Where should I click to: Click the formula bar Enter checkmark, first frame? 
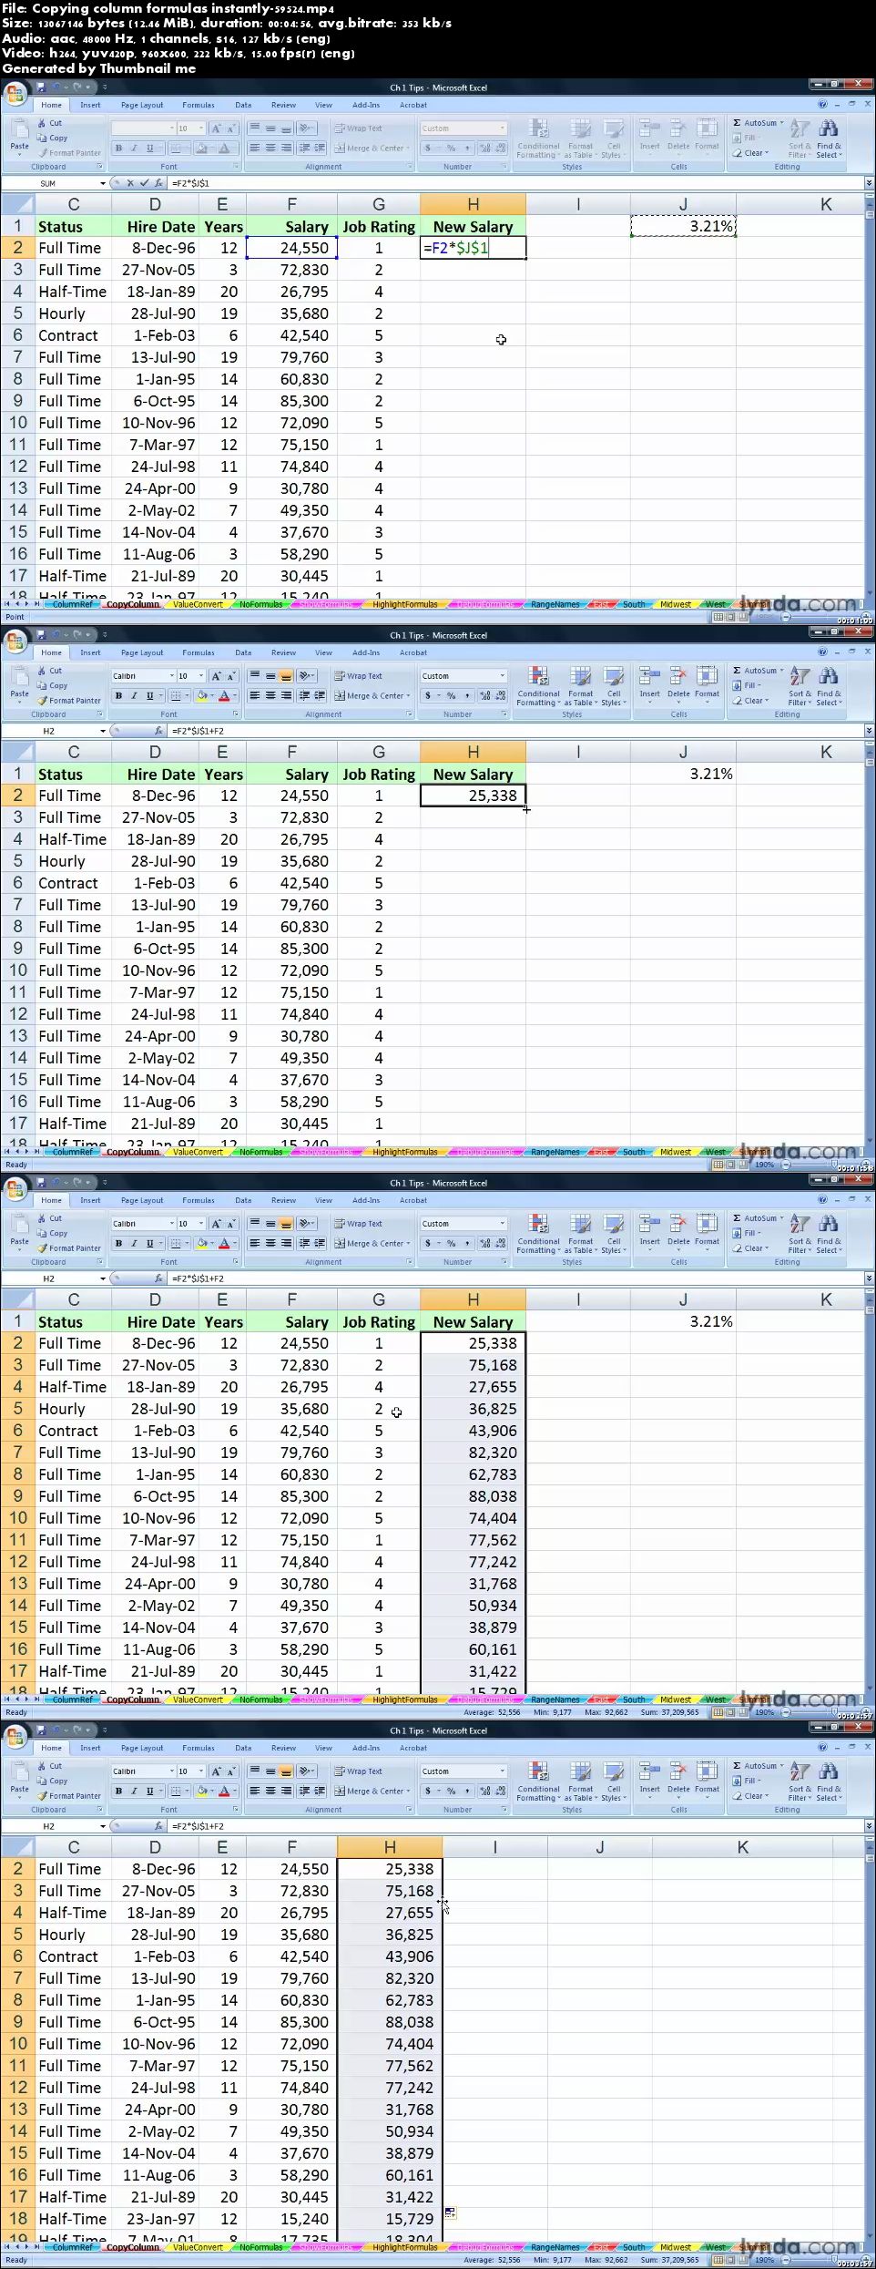143,183
